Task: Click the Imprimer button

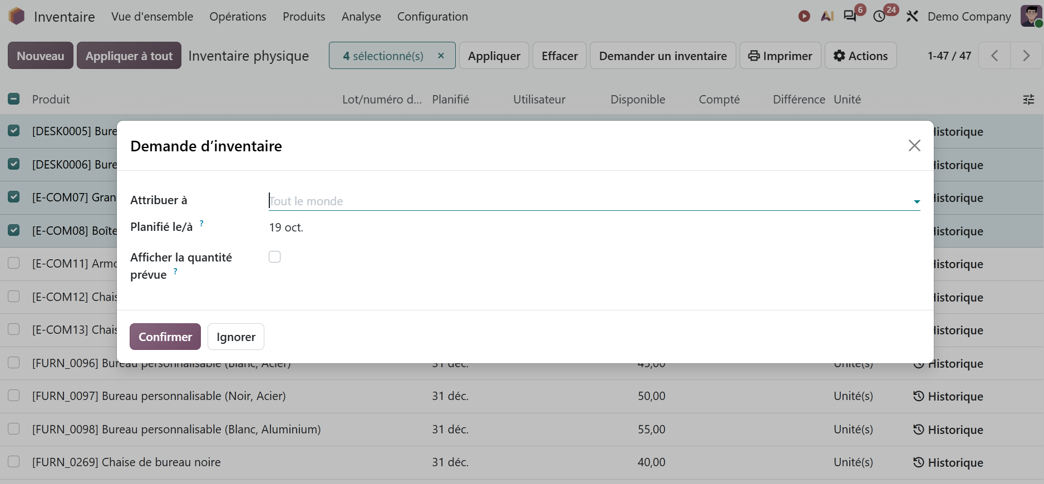Action: [x=780, y=56]
